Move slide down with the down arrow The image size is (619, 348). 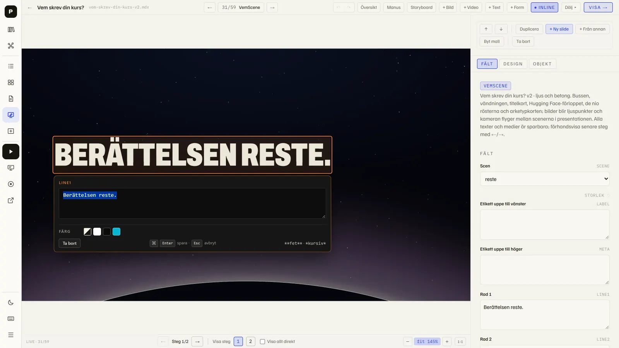pos(501,29)
